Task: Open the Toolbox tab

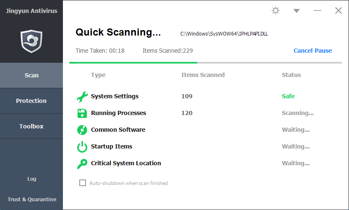Action: pyautogui.click(x=31, y=126)
